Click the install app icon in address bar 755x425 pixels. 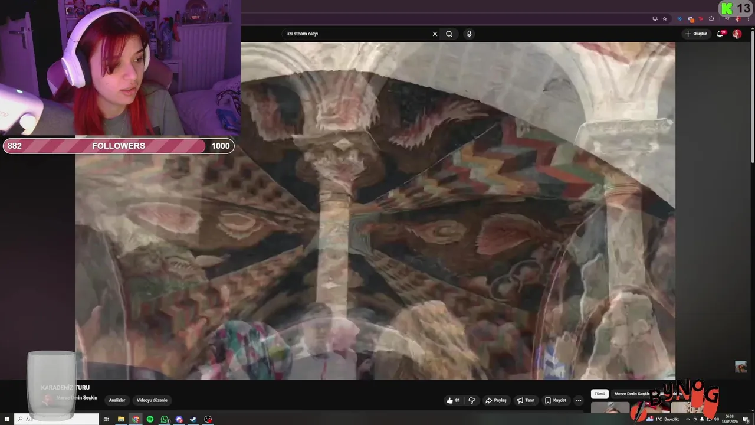(655, 18)
